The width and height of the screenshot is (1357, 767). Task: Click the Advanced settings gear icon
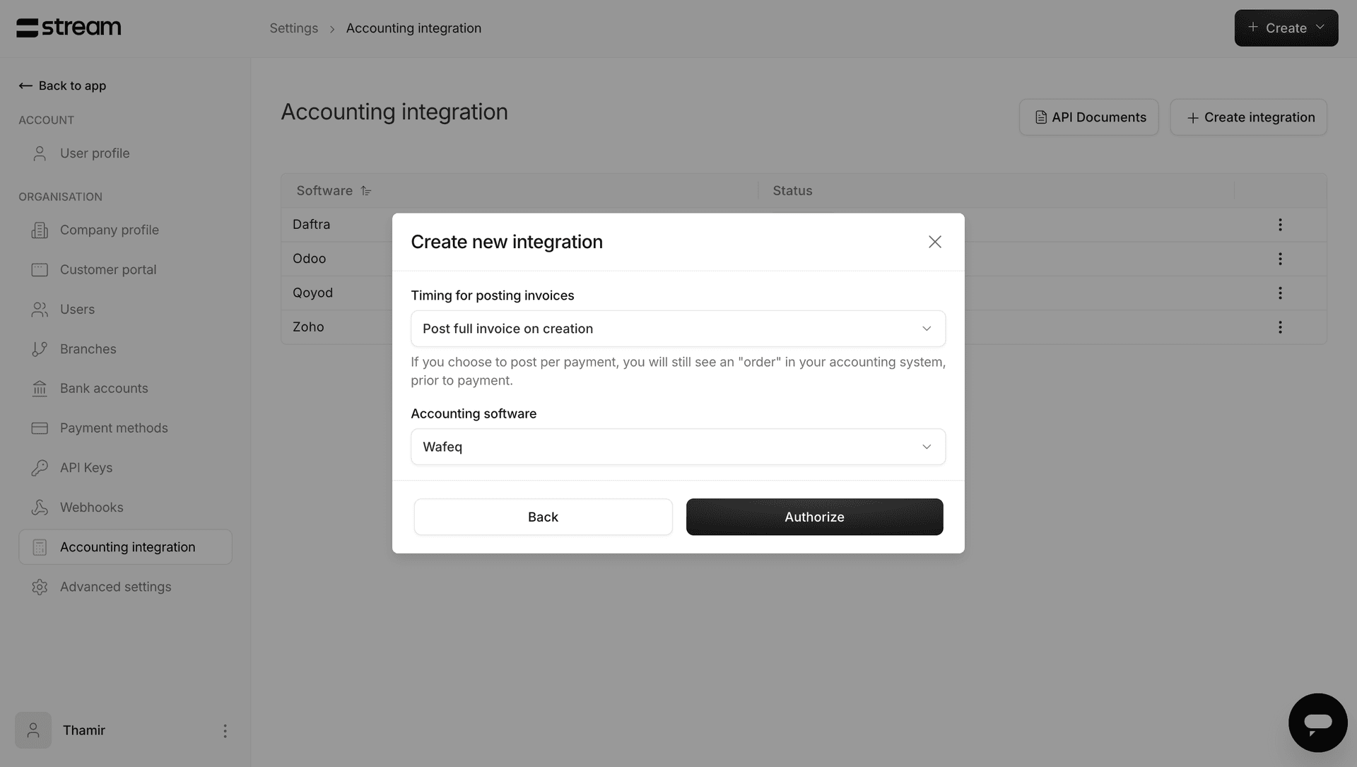(40, 587)
